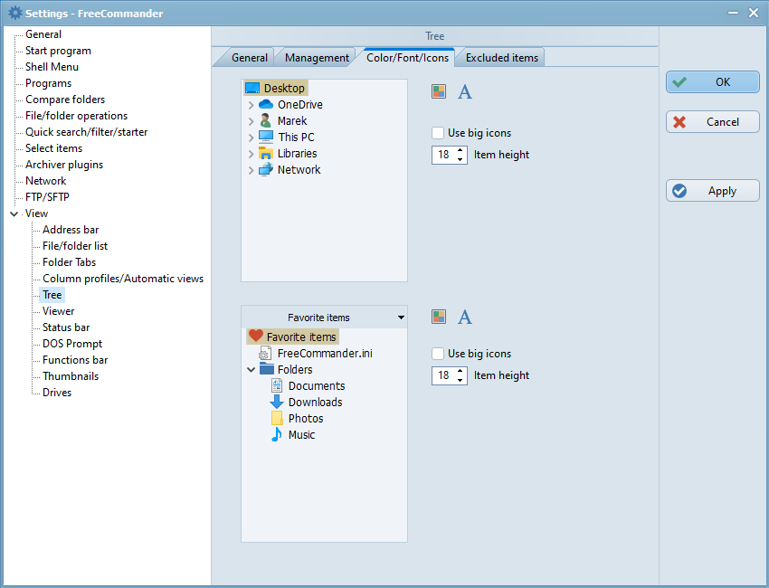This screenshot has width=769, height=588.
Task: Click the Libraries icon in the preview tree
Action: pyautogui.click(x=266, y=154)
